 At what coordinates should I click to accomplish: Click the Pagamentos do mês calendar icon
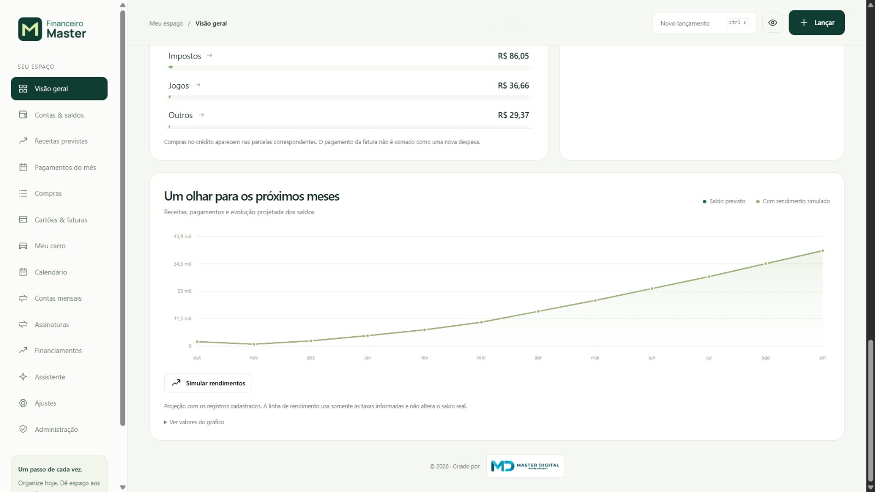(x=23, y=167)
